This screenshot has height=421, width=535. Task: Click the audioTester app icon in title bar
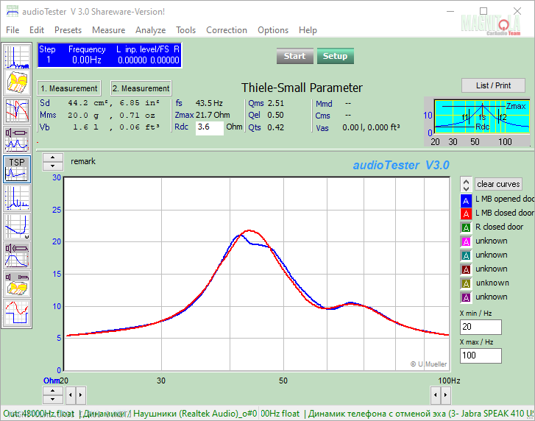[13, 11]
